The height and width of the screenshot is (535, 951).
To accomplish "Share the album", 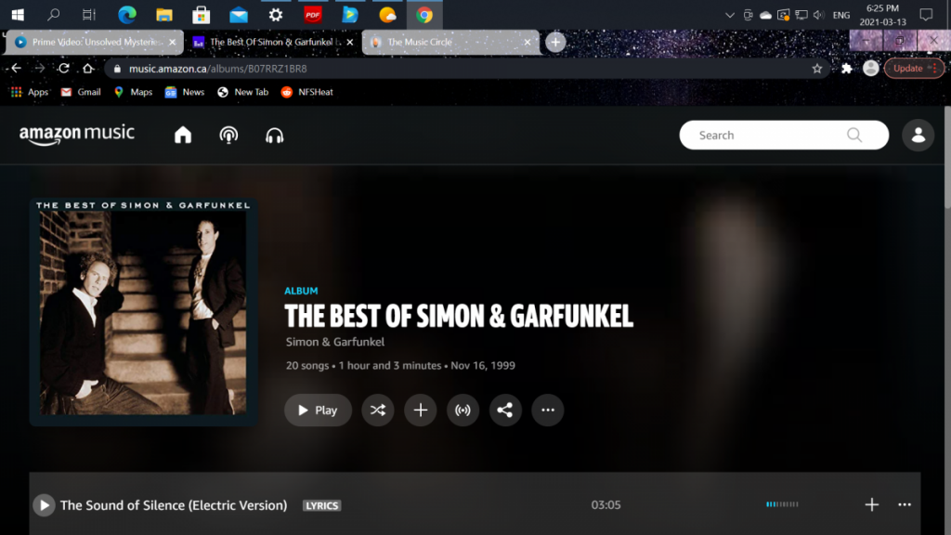I will [505, 410].
